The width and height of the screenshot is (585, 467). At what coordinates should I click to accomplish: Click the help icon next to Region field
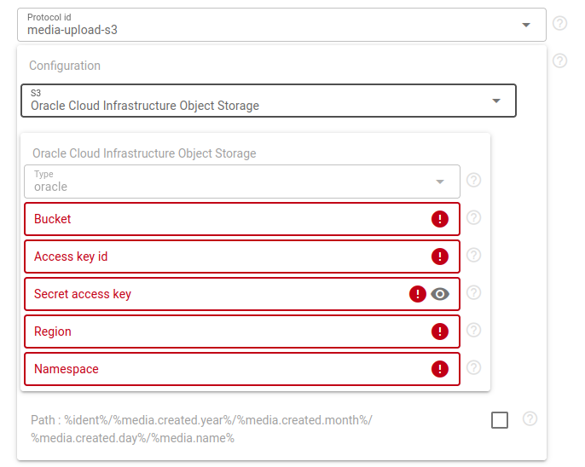pyautogui.click(x=474, y=330)
